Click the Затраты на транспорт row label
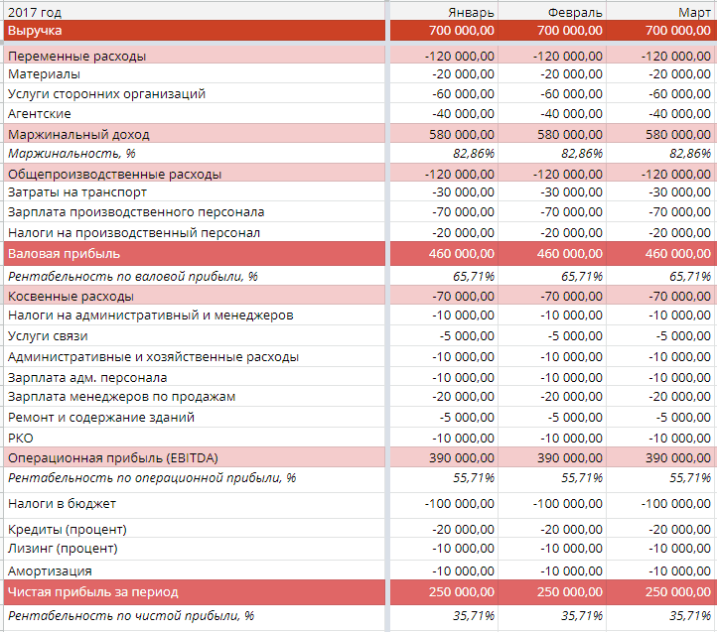The height and width of the screenshot is (632, 717). click(x=77, y=192)
